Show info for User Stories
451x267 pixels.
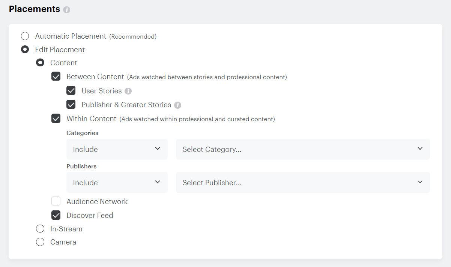pyautogui.click(x=128, y=91)
